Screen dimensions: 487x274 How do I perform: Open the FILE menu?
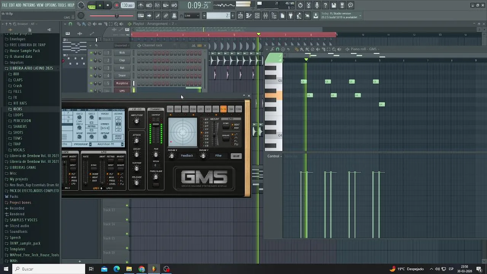click(5, 5)
